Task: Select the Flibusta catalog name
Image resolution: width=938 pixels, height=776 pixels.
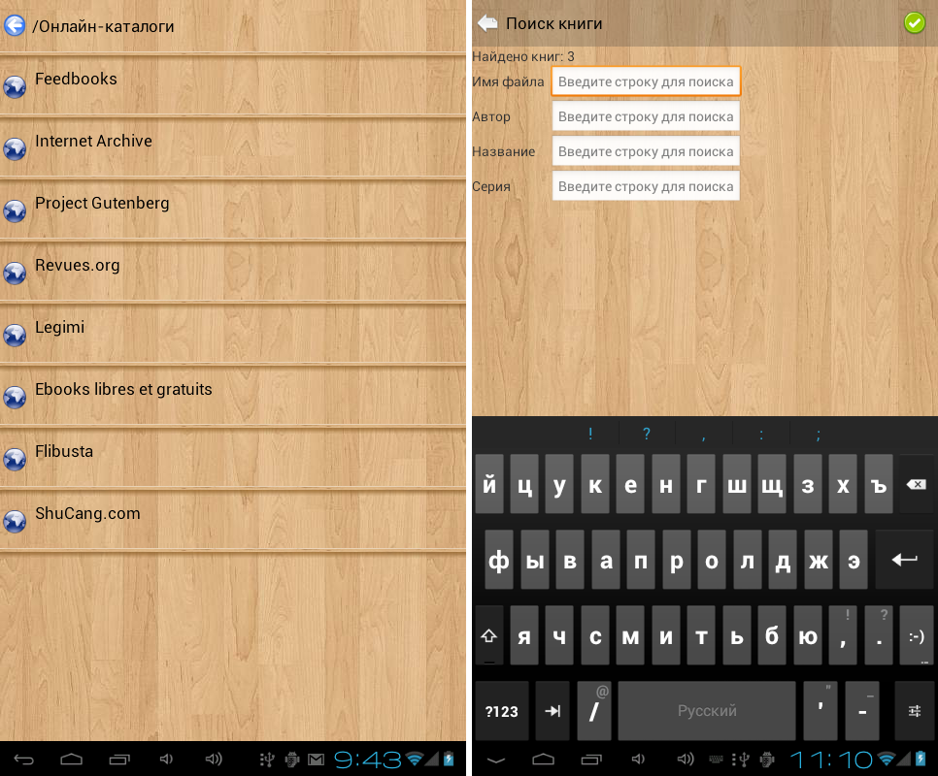Action: pyautogui.click(x=64, y=452)
